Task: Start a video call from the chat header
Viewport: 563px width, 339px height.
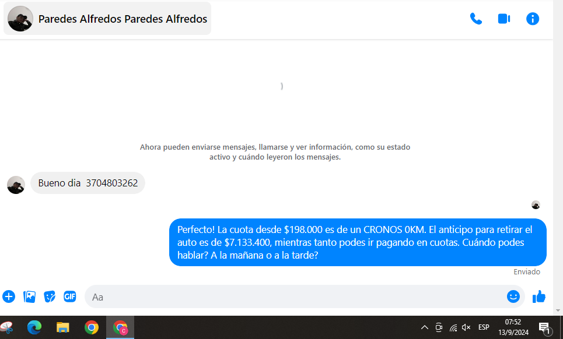Action: [x=503, y=19]
